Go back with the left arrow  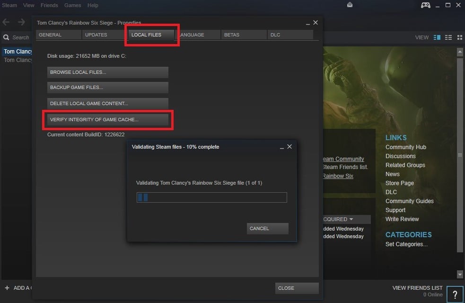pos(6,22)
